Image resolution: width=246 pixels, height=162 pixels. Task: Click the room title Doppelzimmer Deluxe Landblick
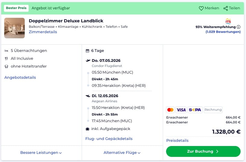pyautogui.click(x=66, y=21)
